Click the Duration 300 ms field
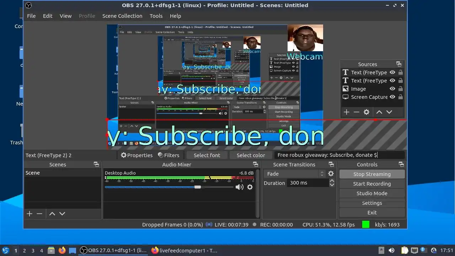 (308, 183)
